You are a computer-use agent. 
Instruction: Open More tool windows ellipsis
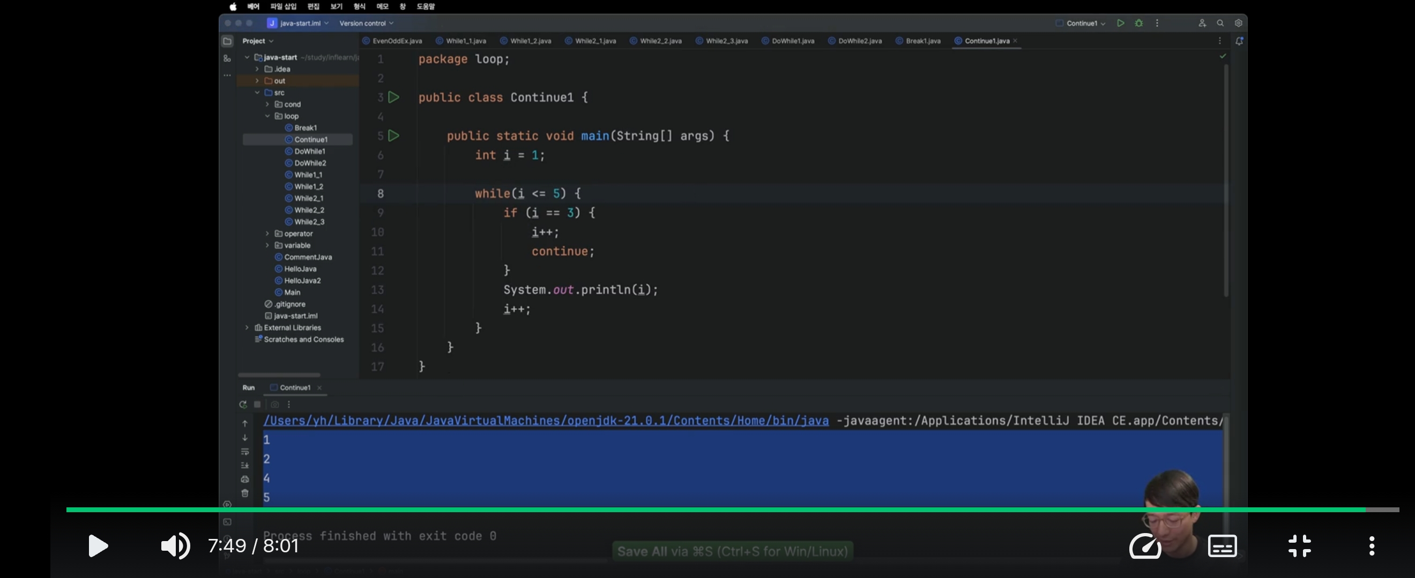(227, 75)
